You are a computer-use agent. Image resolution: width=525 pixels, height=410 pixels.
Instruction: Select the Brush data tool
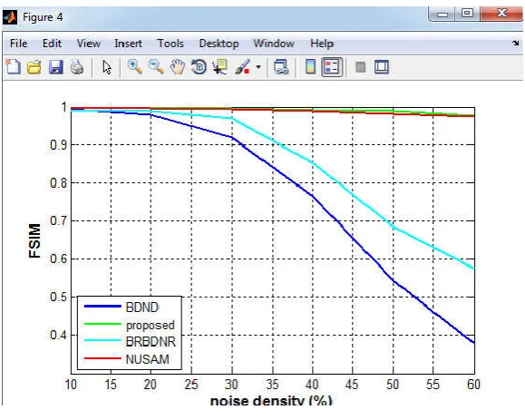[243, 66]
